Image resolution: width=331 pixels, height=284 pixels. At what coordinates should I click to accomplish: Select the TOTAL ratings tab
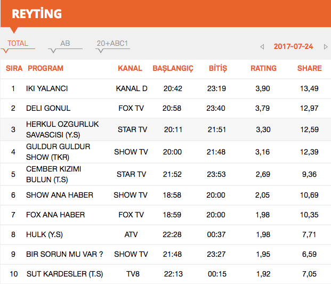pyautogui.click(x=18, y=44)
